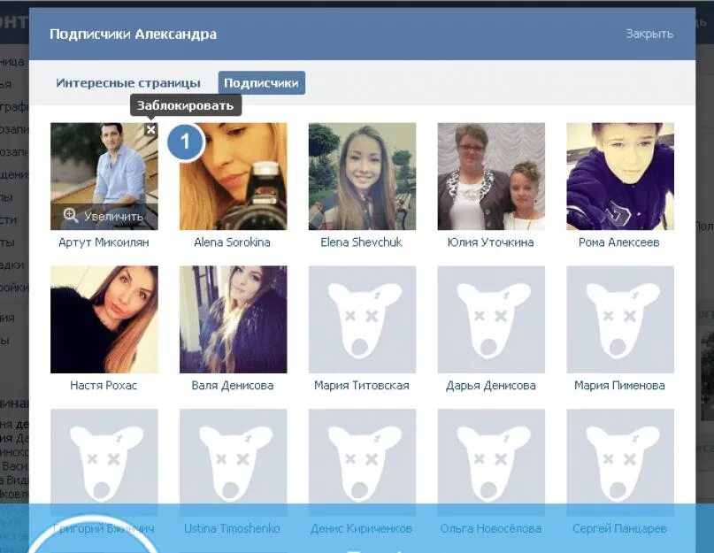The height and width of the screenshot is (553, 714).
Task: Open the Alena Sorokina name link
Action: coord(232,242)
